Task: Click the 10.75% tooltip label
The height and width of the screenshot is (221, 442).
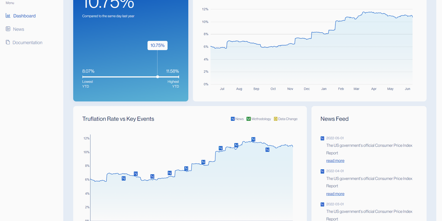Action: (x=157, y=45)
